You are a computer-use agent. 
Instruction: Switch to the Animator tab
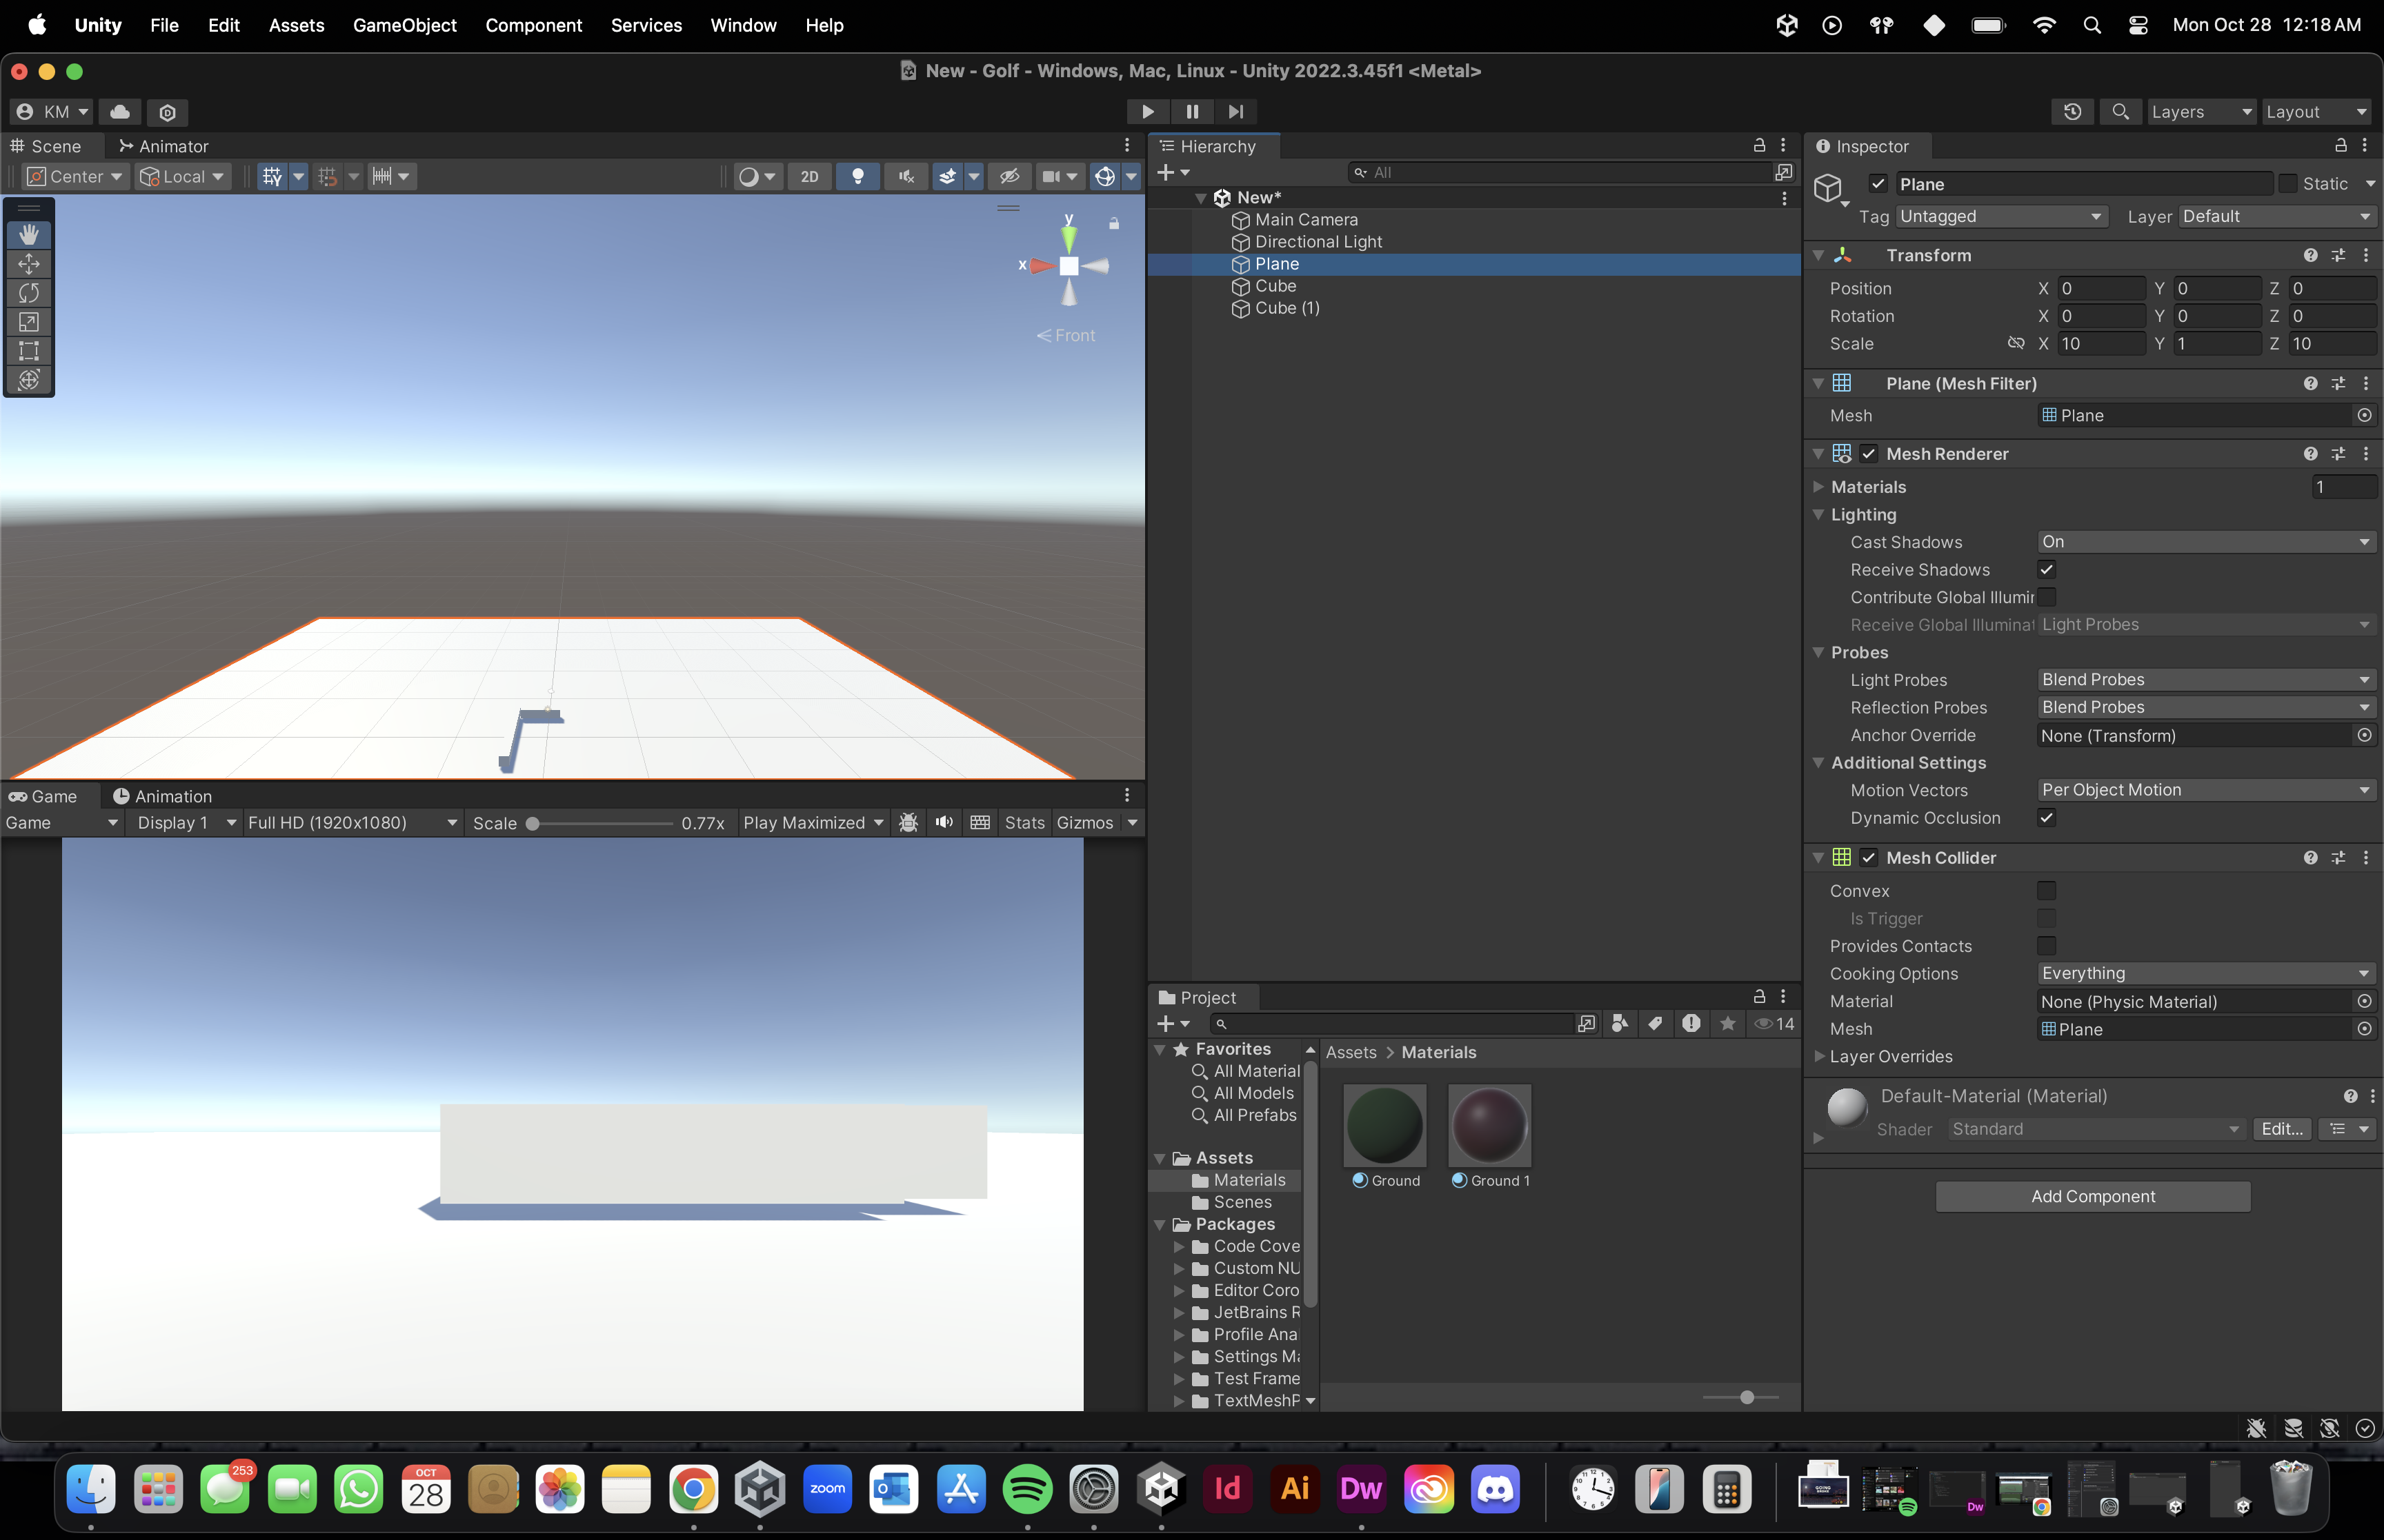coord(163,146)
